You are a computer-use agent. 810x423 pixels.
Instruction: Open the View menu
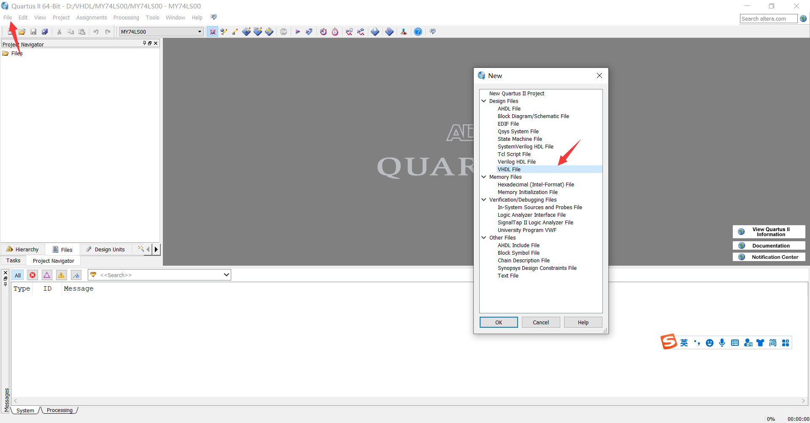click(40, 17)
